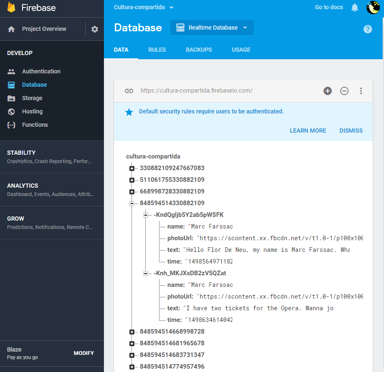The image size is (384, 372).
Task: Click the DEVELOP section heading
Action: (x=20, y=53)
